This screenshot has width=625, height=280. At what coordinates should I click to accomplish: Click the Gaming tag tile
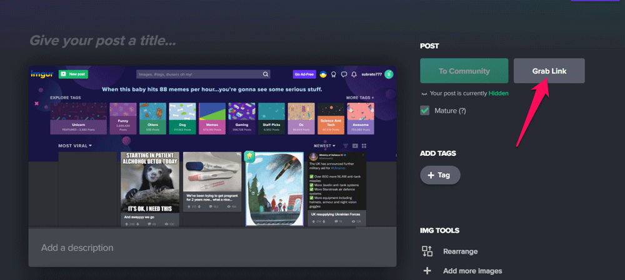coord(241,118)
